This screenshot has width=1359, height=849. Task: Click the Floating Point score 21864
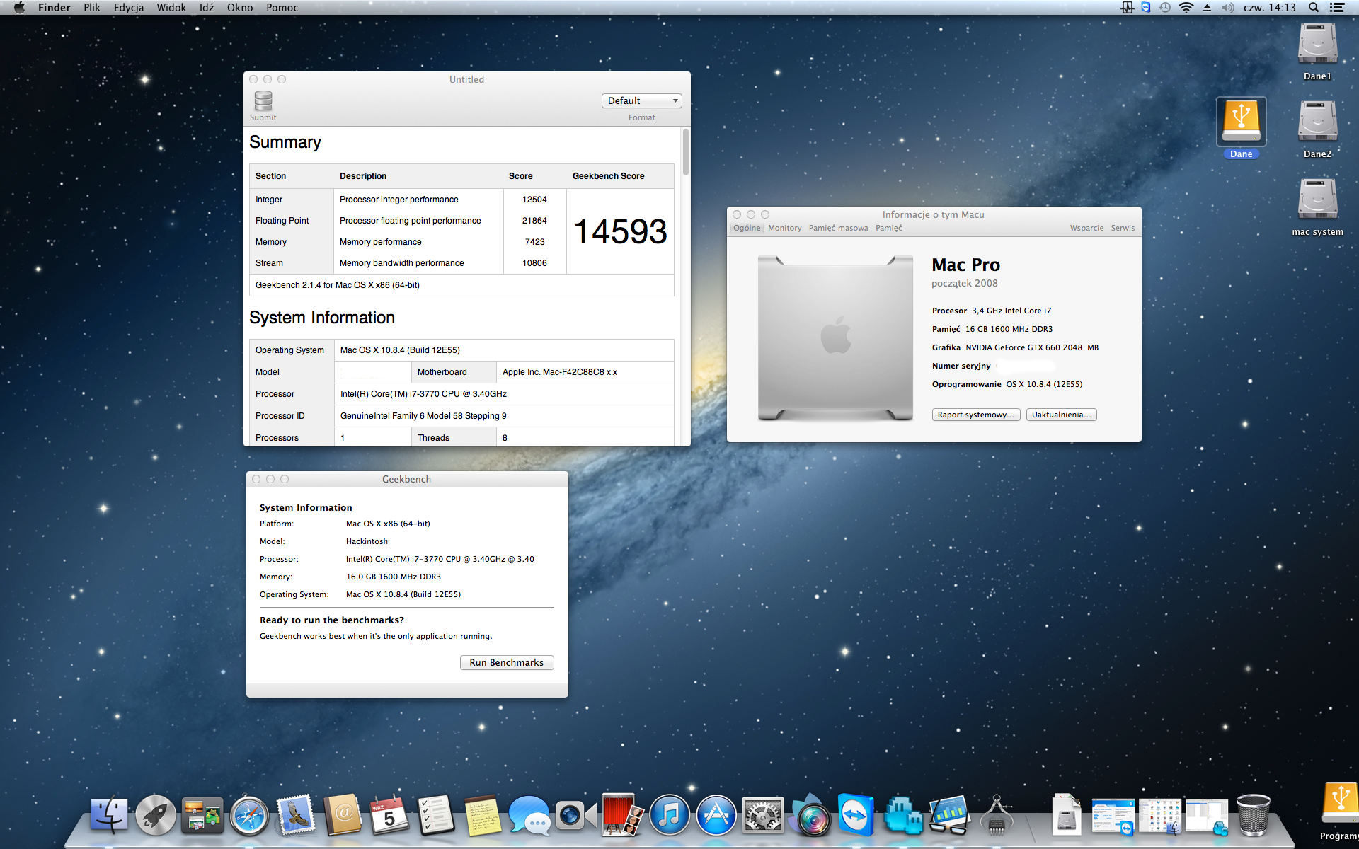(x=534, y=221)
